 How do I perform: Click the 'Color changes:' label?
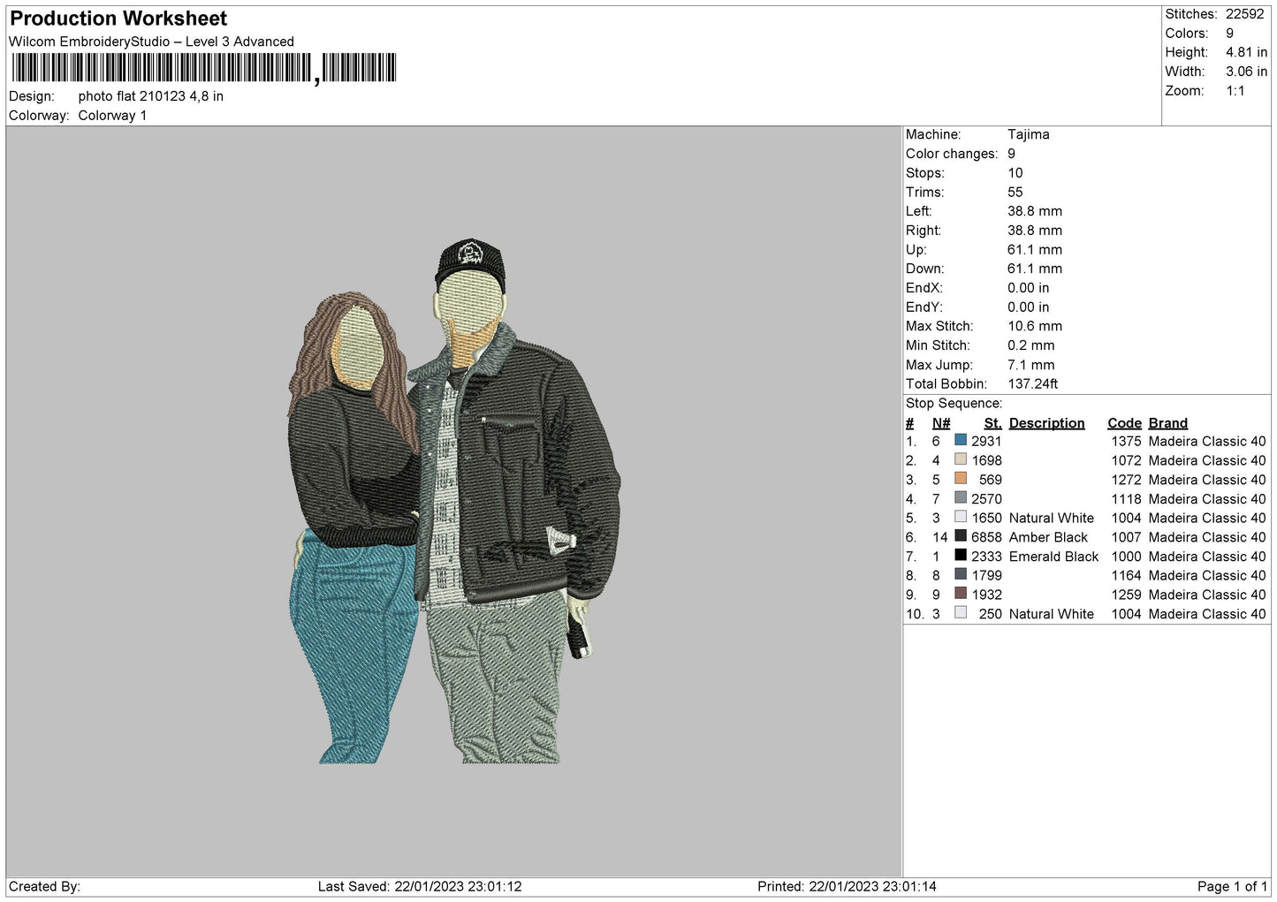[952, 154]
